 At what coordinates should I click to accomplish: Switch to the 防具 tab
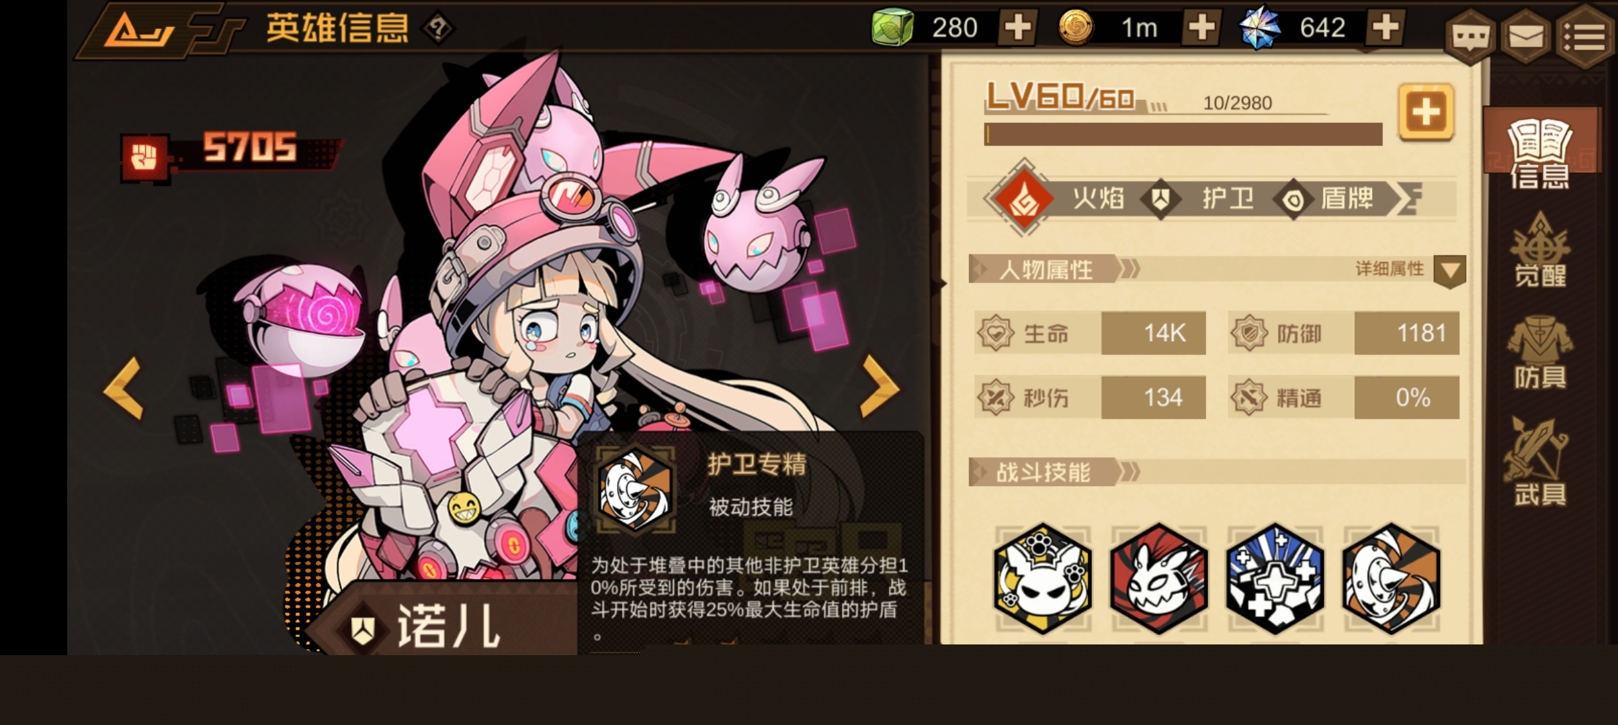click(x=1540, y=352)
